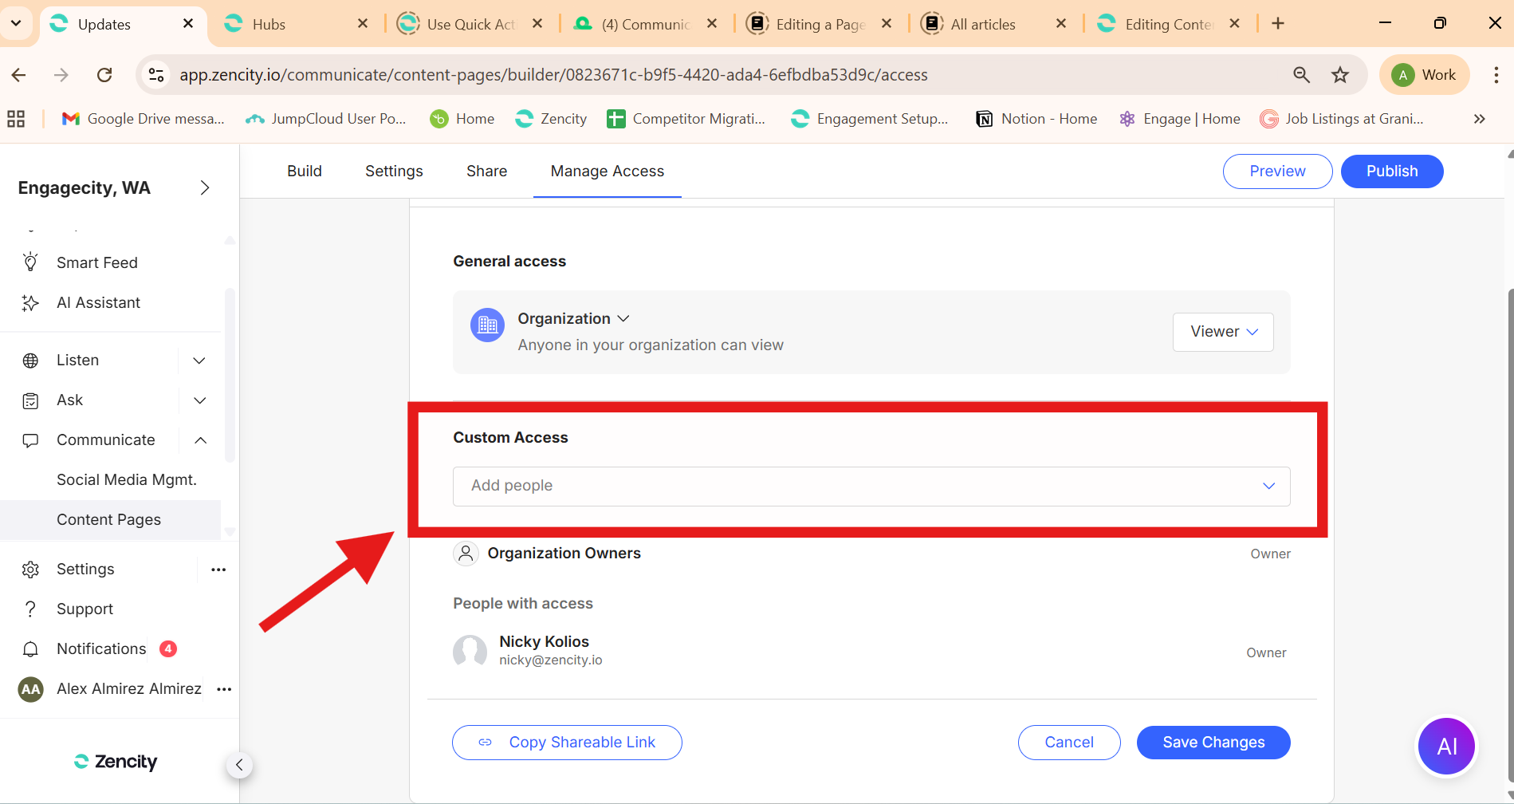1514x804 pixels.
Task: Open AI Assistant via its sparkle icon
Action: (30, 303)
